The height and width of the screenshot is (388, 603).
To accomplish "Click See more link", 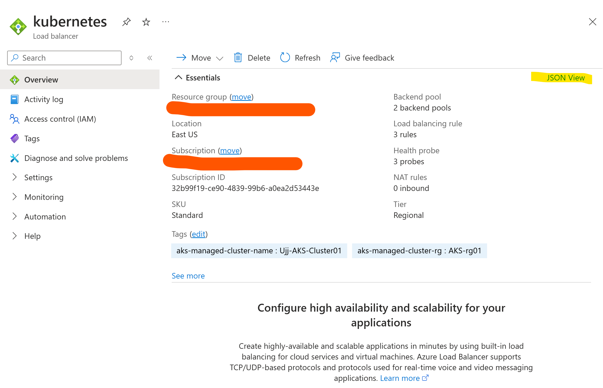I will coord(188,276).
